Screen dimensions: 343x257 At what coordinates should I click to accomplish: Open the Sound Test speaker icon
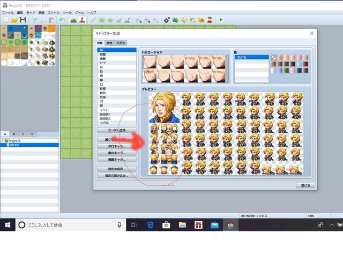click(x=184, y=20)
